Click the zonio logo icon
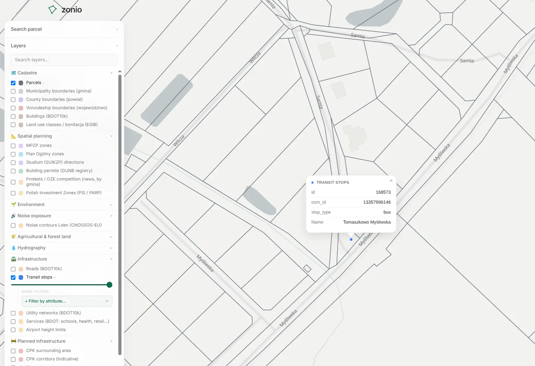 click(52, 10)
